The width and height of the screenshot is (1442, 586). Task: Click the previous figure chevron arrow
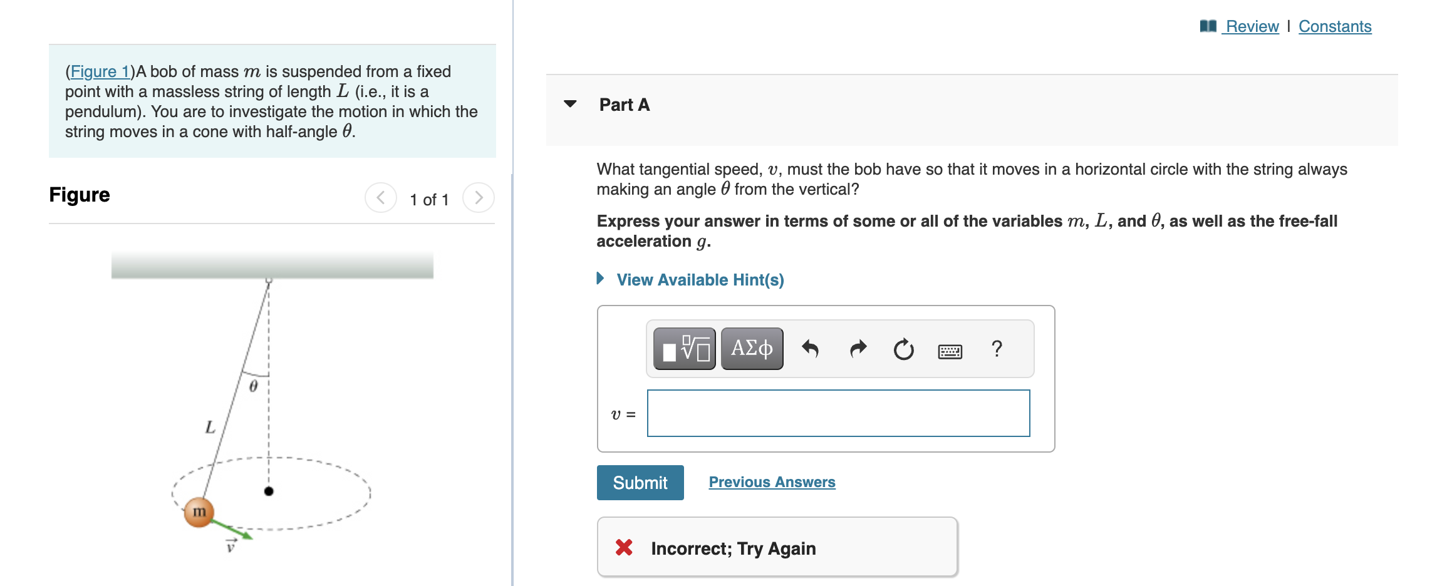click(381, 198)
